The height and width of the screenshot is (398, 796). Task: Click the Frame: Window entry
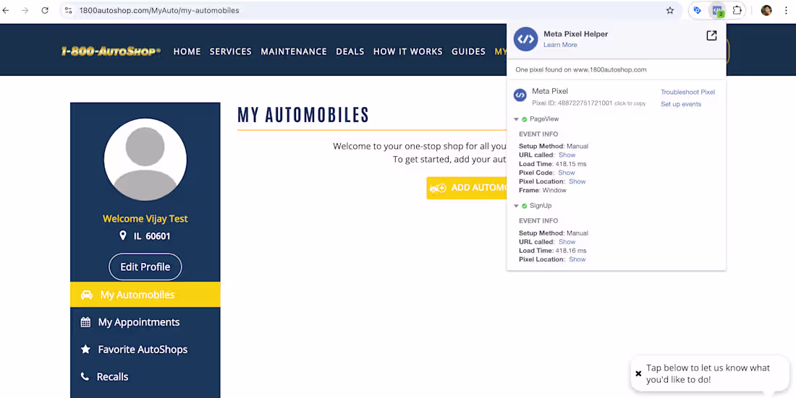[542, 191]
